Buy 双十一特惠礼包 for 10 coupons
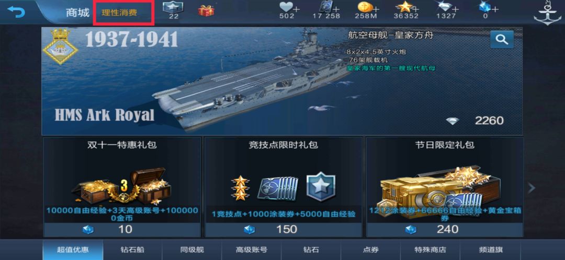This screenshot has width=565, height=260. (x=122, y=229)
